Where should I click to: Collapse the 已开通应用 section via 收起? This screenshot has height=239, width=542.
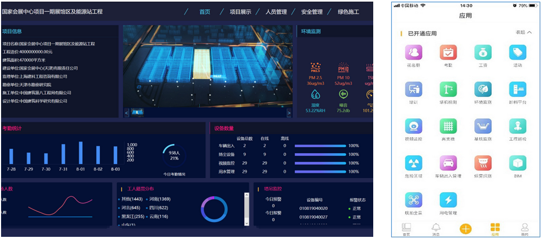(524, 32)
